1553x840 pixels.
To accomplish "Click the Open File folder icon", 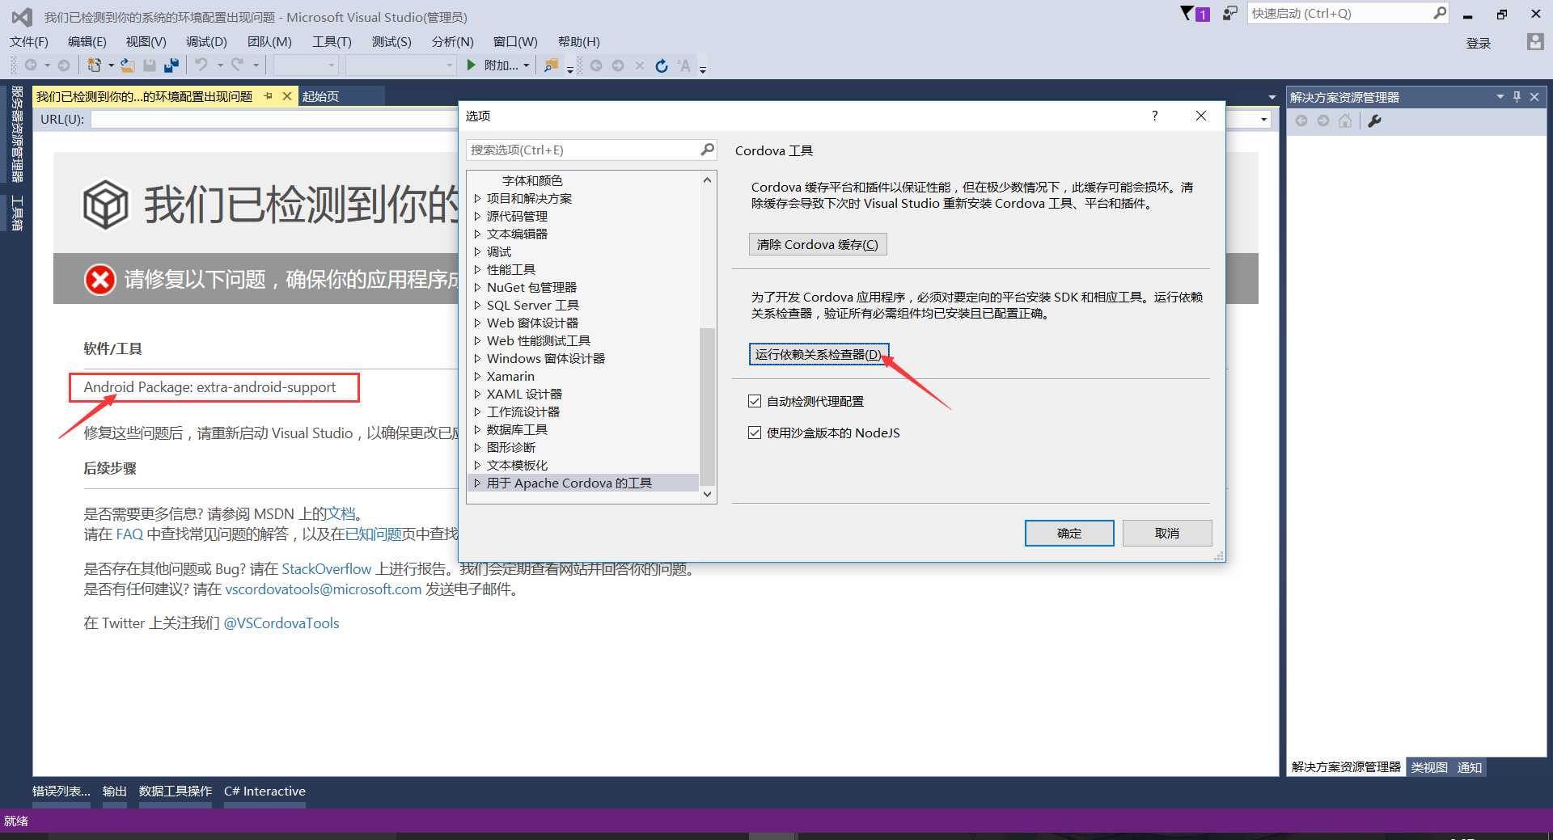I will 128,65.
